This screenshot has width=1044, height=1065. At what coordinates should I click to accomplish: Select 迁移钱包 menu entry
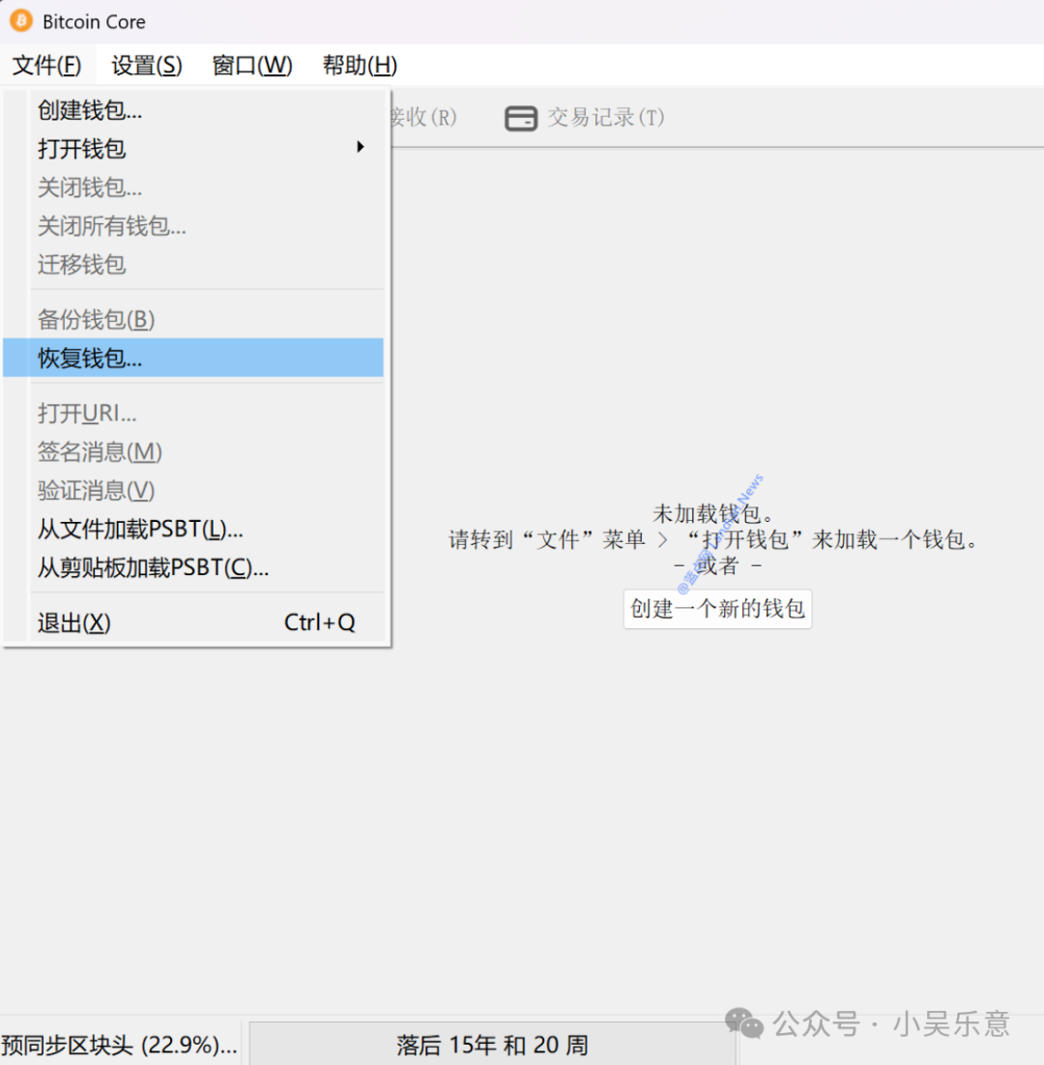click(x=193, y=265)
